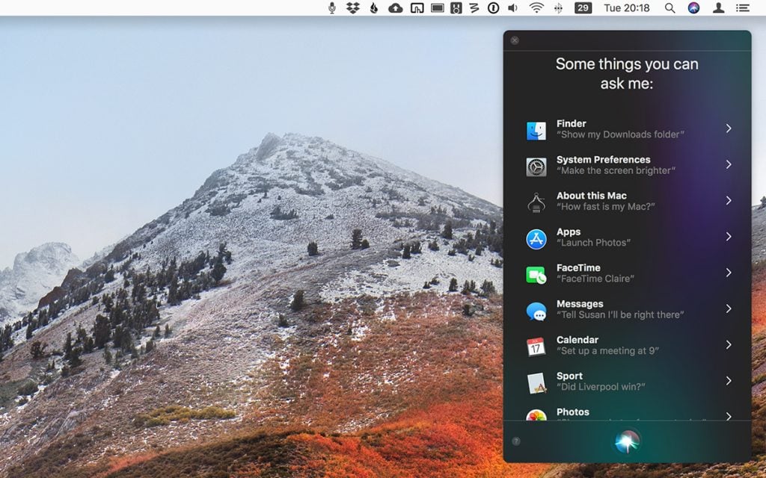
Task: Open the cloud upload menu bar icon
Action: [395, 7]
